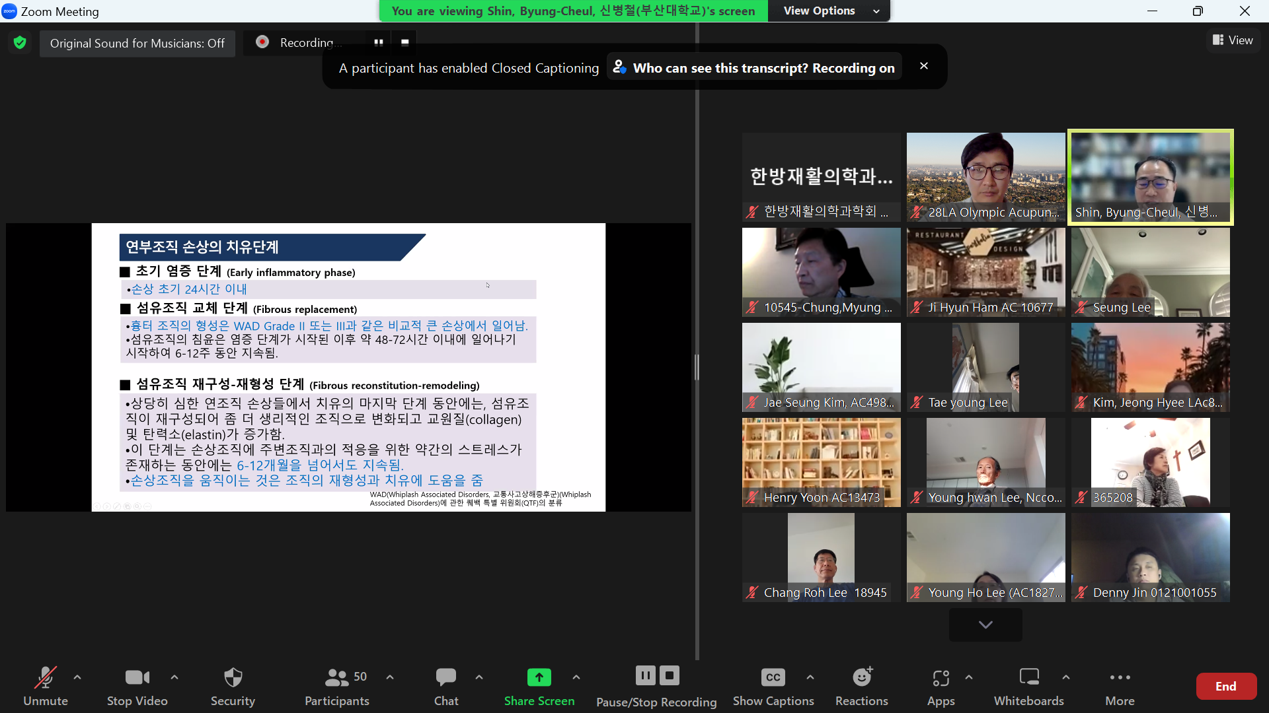Enable Show Captions
Screen dimensions: 1269x713
point(773,686)
